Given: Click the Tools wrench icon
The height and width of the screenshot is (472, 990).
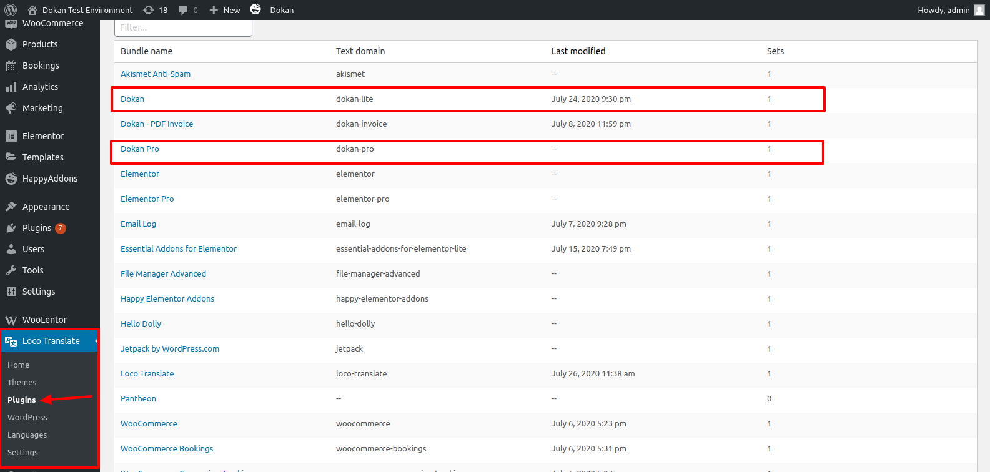Looking at the screenshot, I should 11,270.
